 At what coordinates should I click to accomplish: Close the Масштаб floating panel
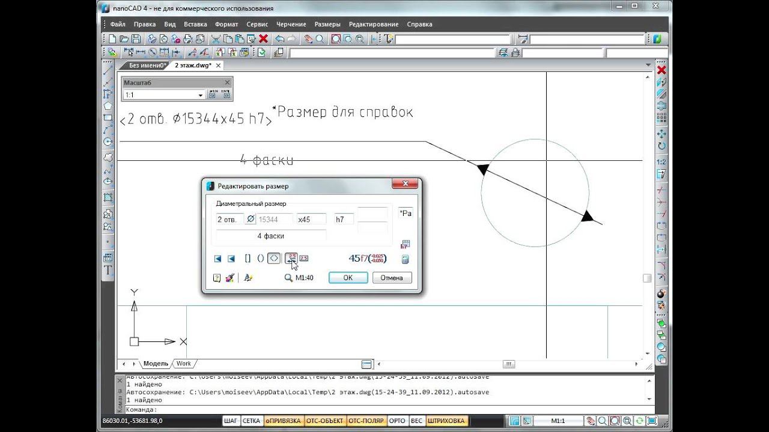(x=227, y=83)
